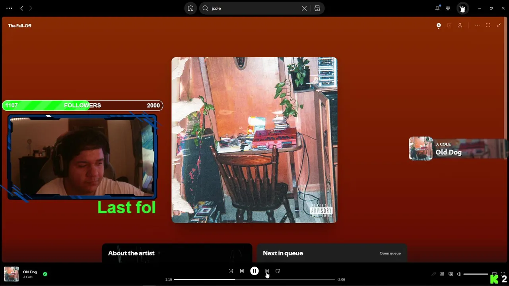
Task: Click the Open queue link
Action: (x=390, y=253)
